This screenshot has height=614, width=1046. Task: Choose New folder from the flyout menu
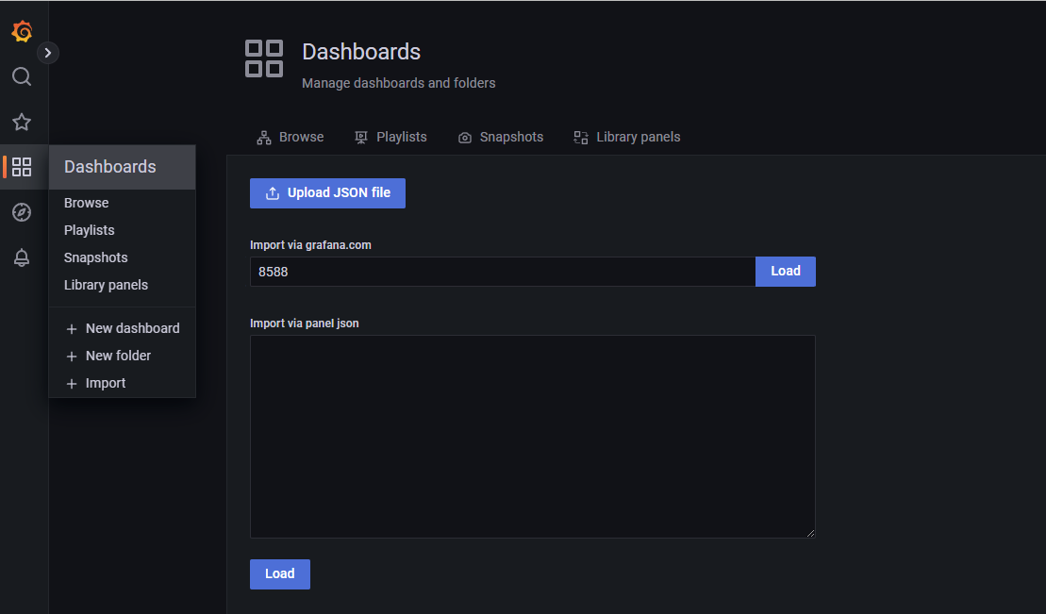108,356
